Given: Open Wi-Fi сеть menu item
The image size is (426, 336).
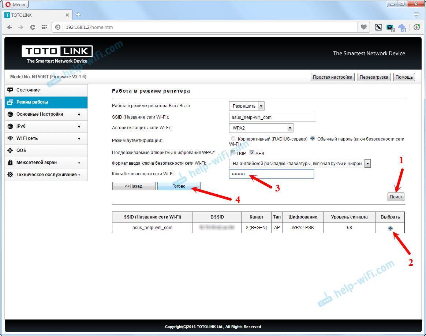Looking at the screenshot, I should [x=46, y=138].
